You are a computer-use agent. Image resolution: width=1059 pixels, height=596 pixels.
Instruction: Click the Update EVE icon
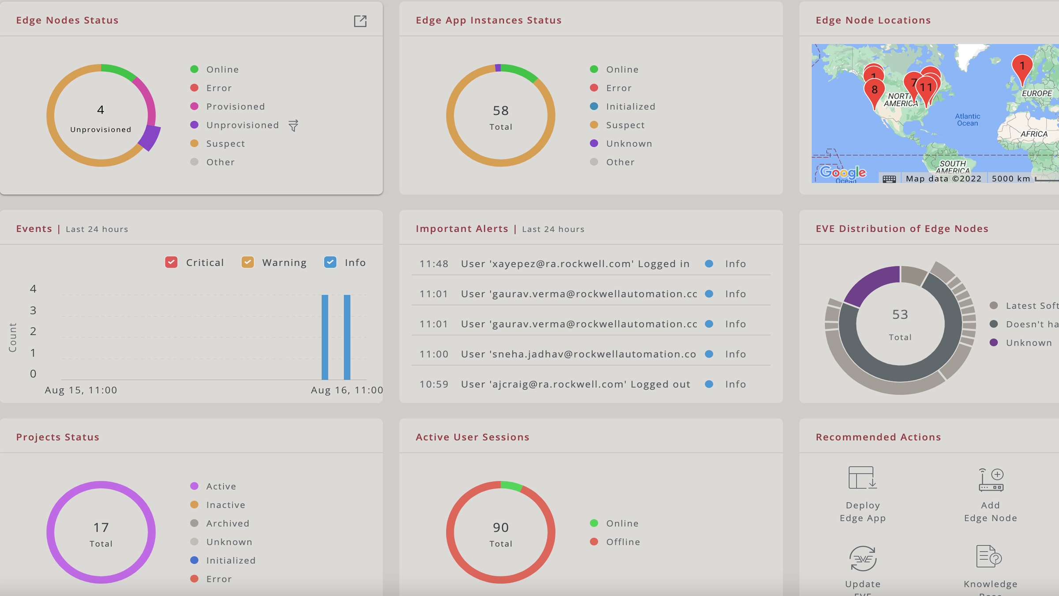click(x=863, y=558)
